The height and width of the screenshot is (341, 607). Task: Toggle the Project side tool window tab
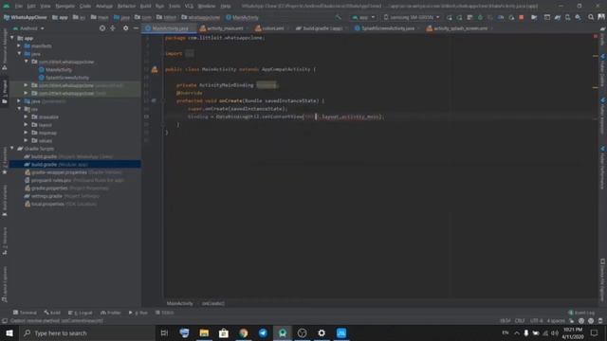click(x=5, y=92)
